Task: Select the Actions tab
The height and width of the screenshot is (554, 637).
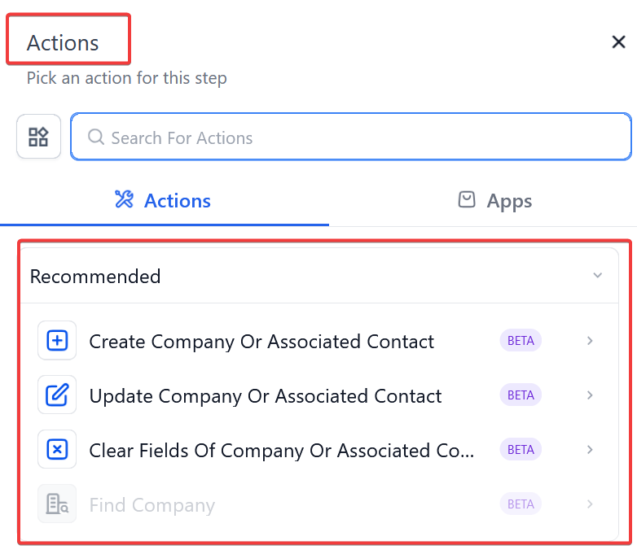Action: [x=164, y=201]
